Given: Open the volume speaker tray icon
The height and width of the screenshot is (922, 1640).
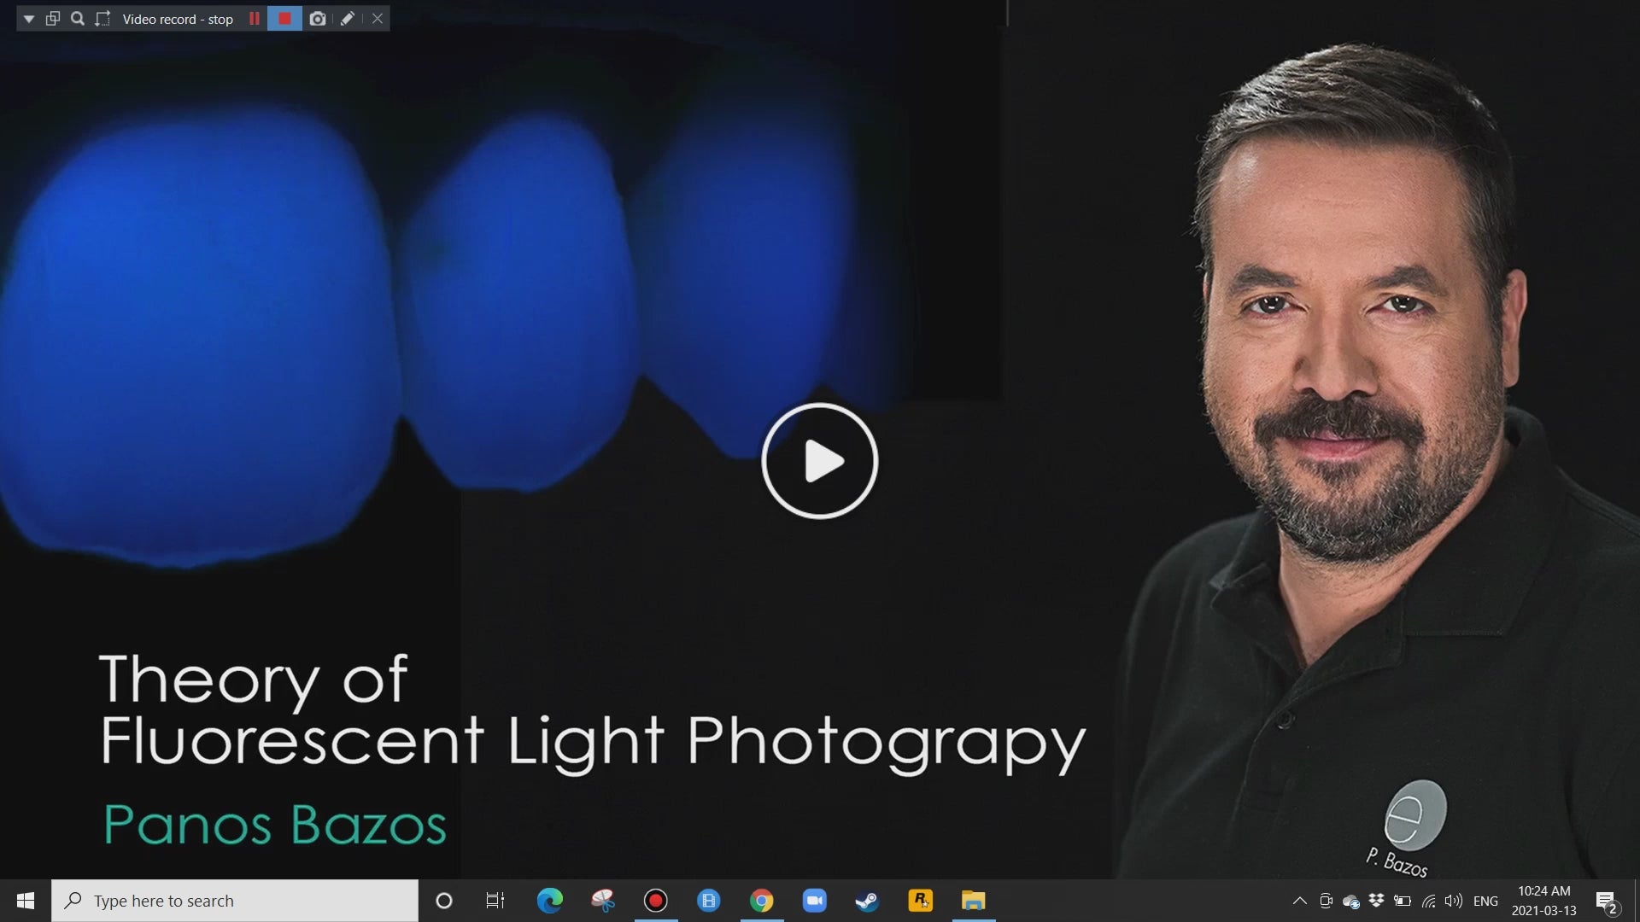Looking at the screenshot, I should click(x=1453, y=901).
